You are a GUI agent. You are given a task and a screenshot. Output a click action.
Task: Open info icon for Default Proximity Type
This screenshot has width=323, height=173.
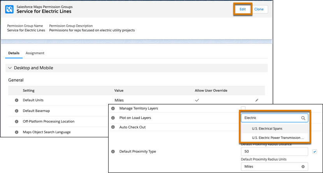coord(113,151)
